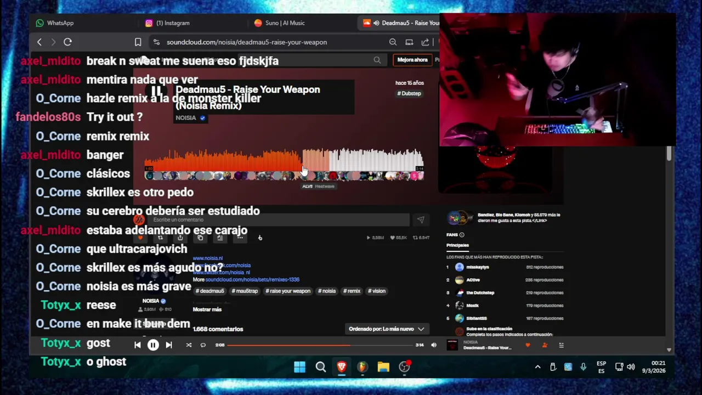This screenshot has width=702, height=395.
Task: Pause the track from the header pause button
Action: point(156,92)
